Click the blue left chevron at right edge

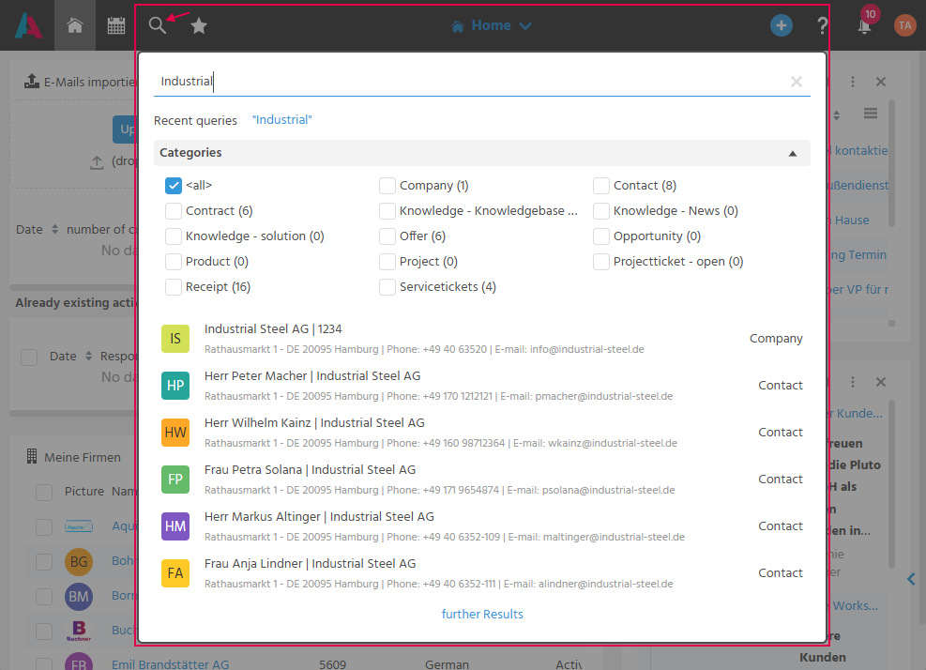point(911,579)
